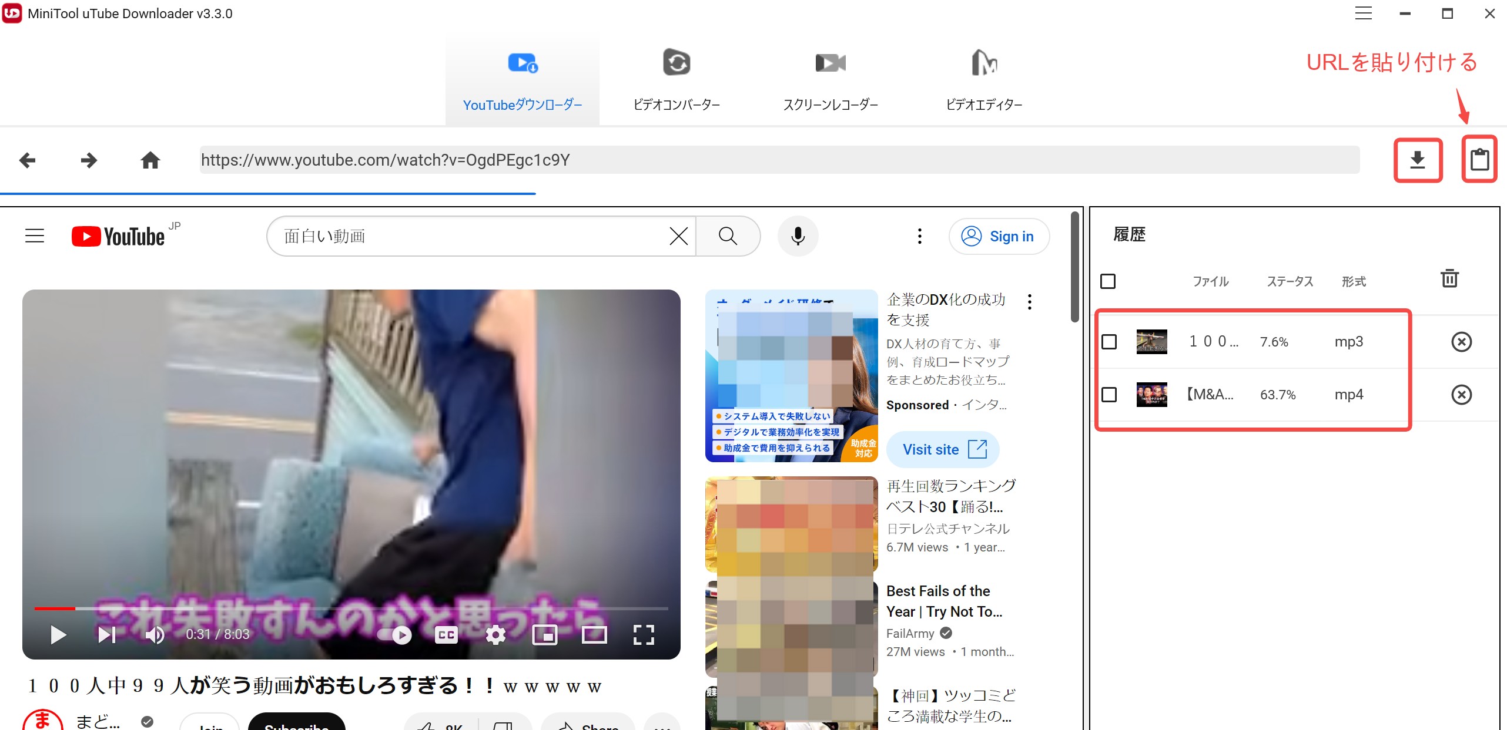Check the mp3 download row checkbox

point(1109,342)
